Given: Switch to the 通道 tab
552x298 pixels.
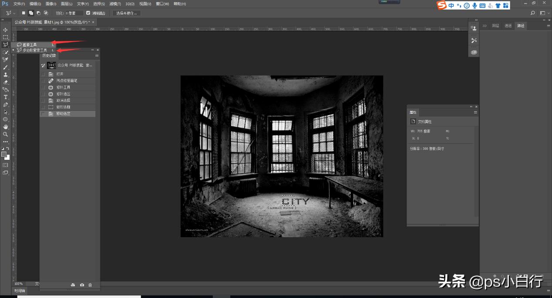Looking at the screenshot, I should tap(508, 26).
